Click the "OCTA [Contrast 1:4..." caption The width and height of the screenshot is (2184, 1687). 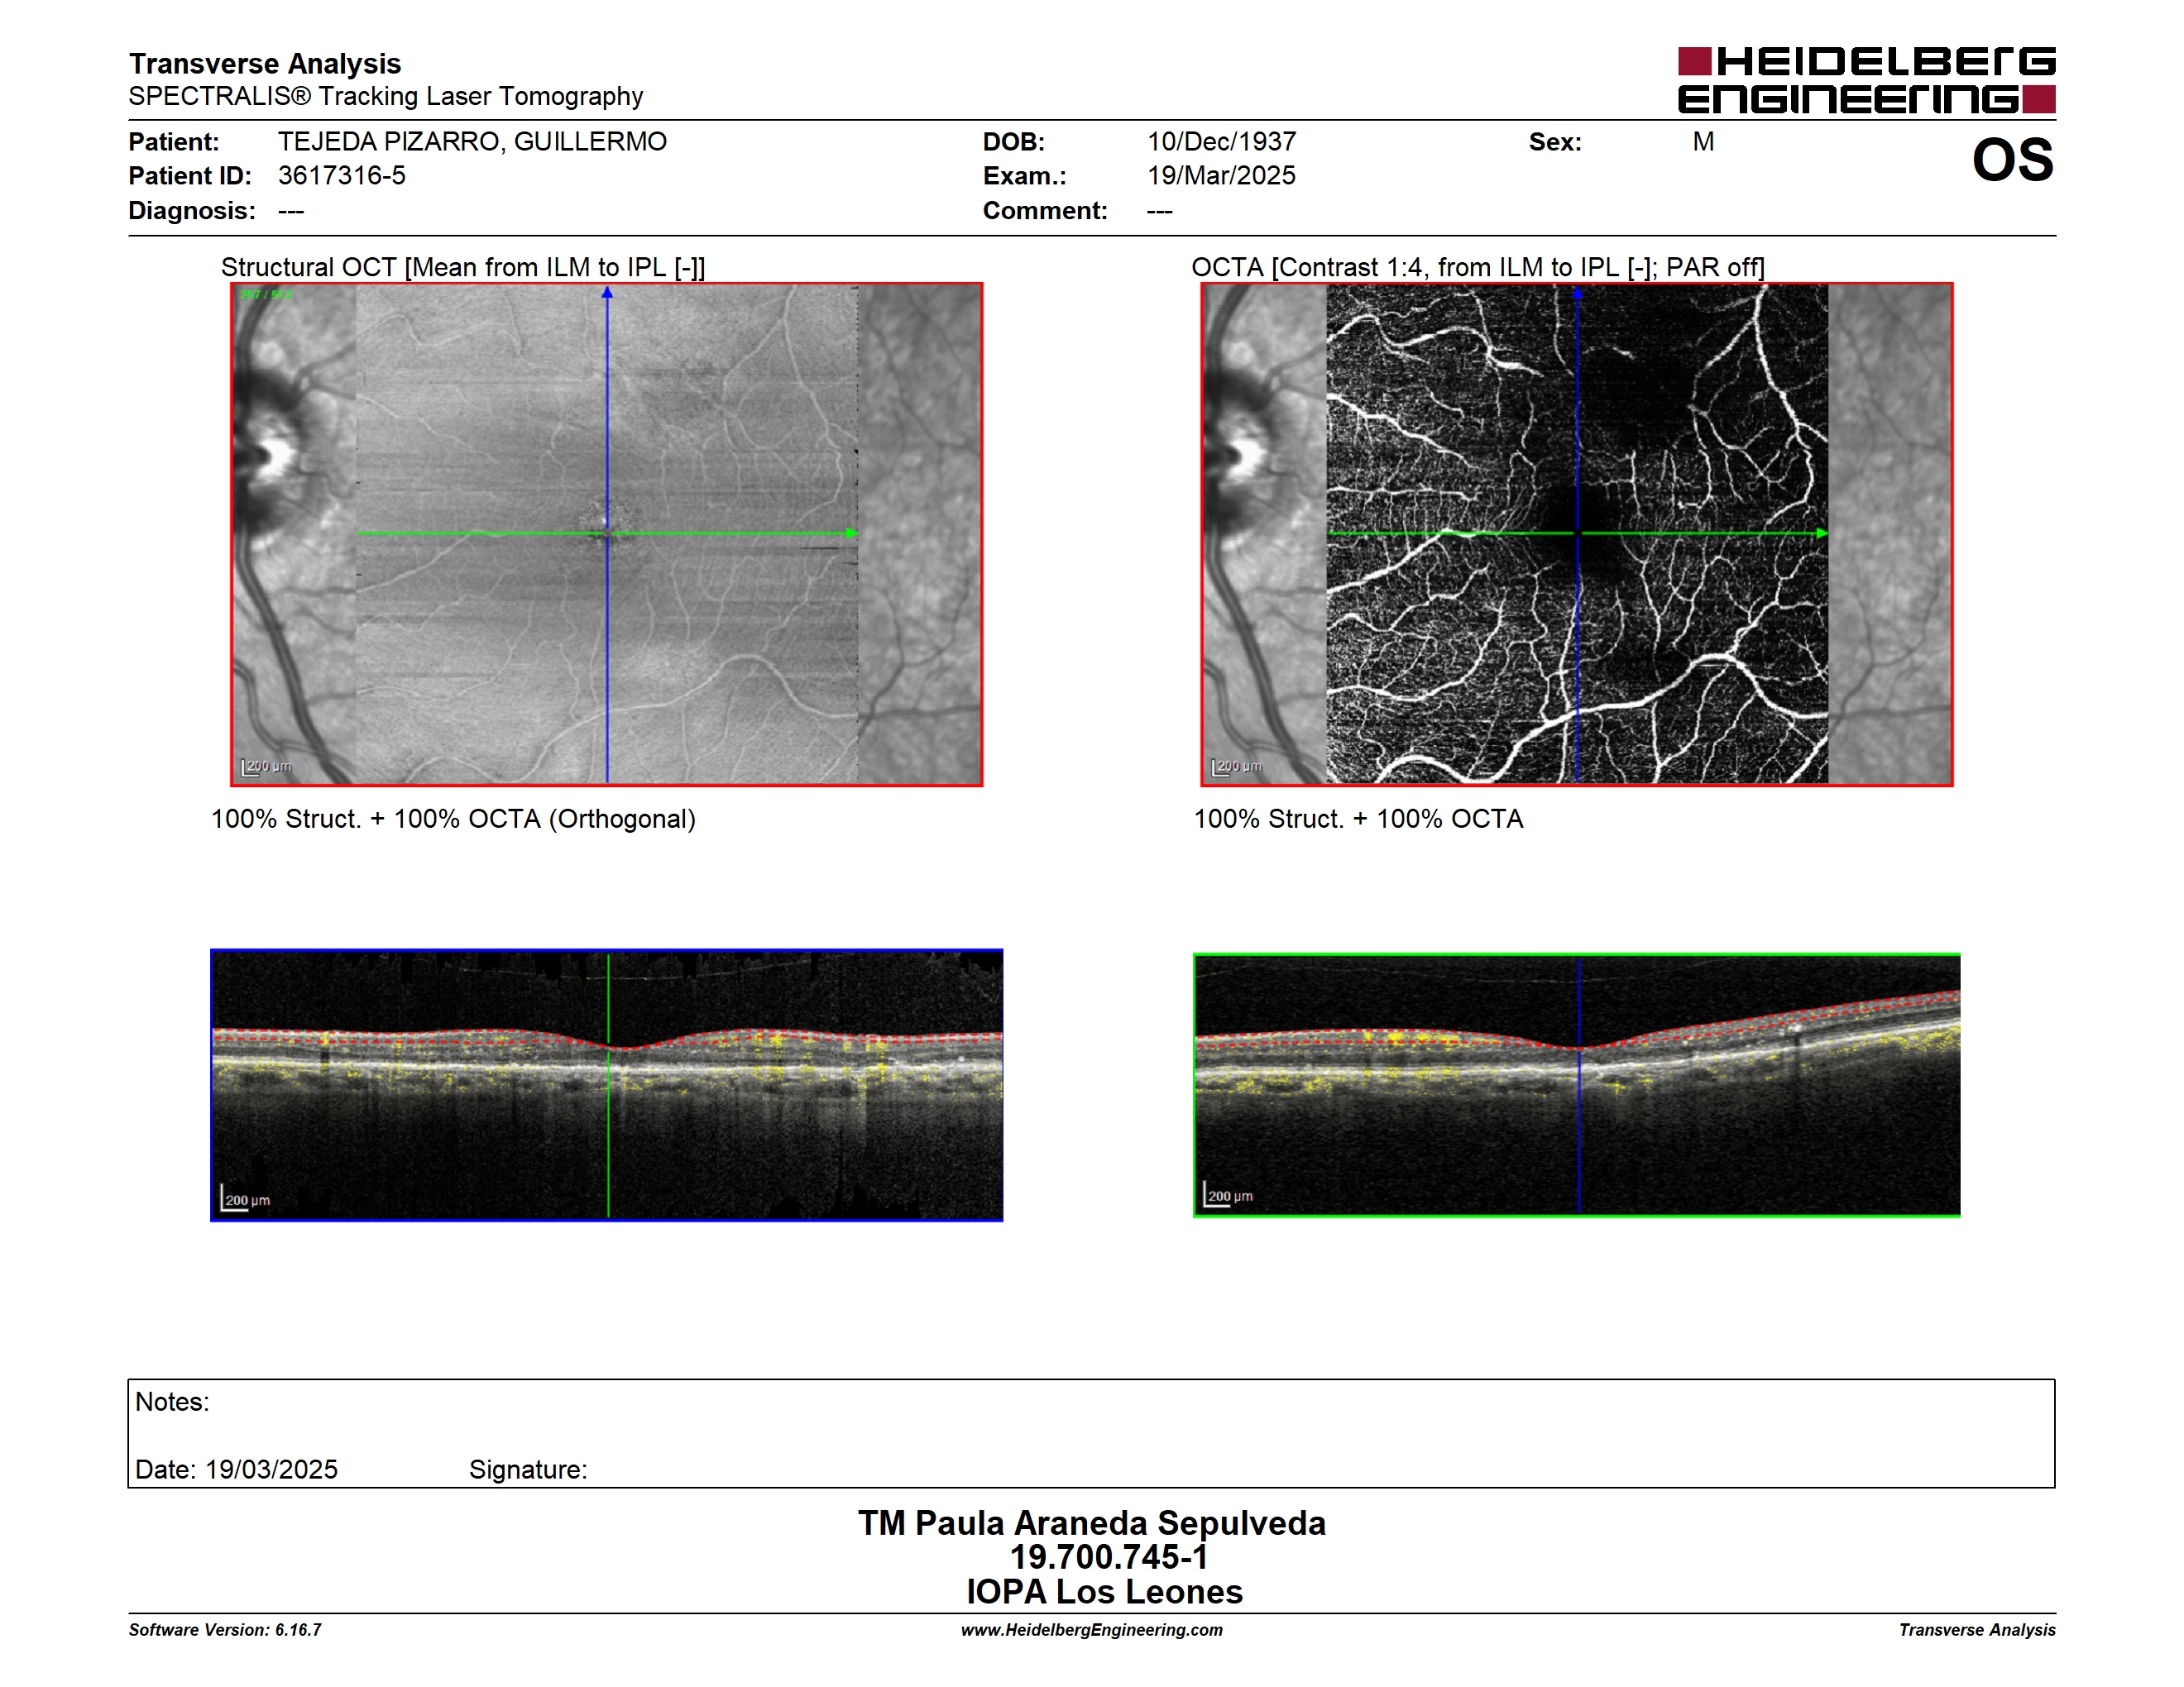pyautogui.click(x=1478, y=267)
